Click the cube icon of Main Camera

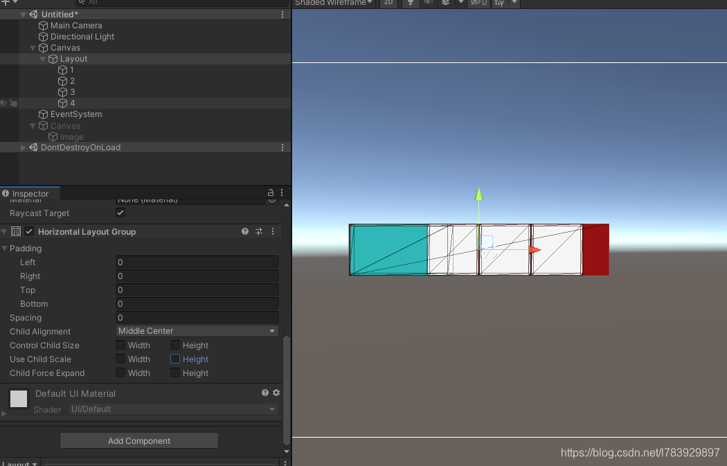pyautogui.click(x=43, y=26)
